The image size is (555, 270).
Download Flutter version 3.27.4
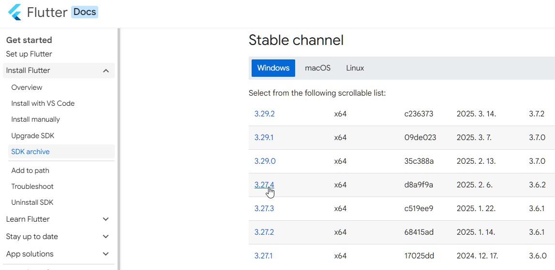pos(264,185)
